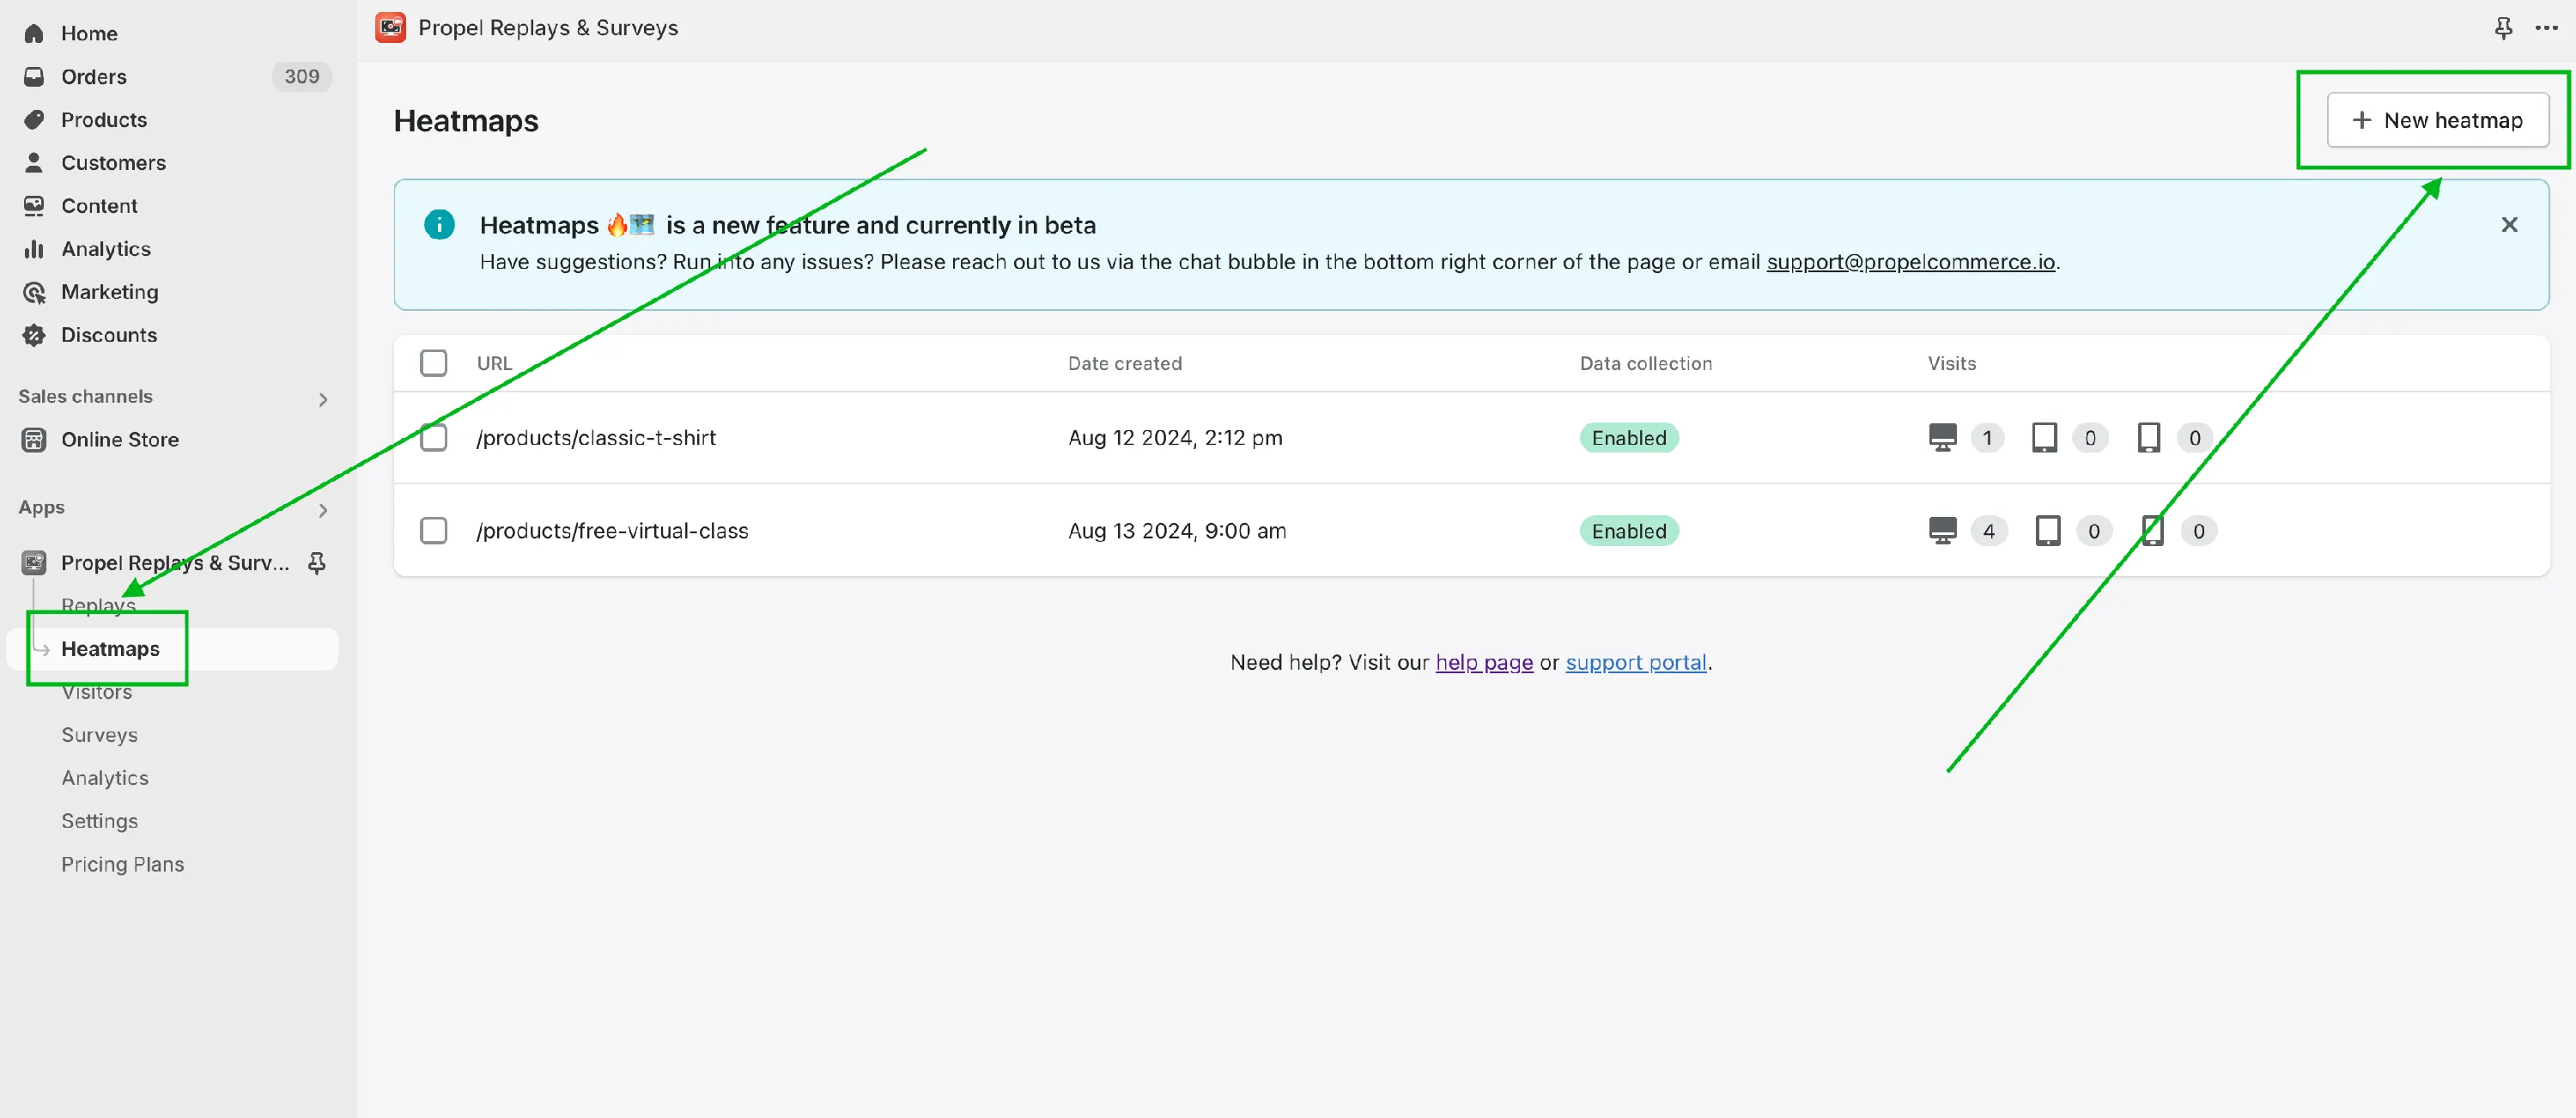Open Propel Settings submenu item
The width and height of the screenshot is (2576, 1118).
(99, 820)
